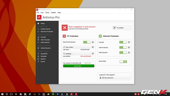Open the Status page in the sidebar
This screenshot has height=96, width=170.
[x=42, y=23]
